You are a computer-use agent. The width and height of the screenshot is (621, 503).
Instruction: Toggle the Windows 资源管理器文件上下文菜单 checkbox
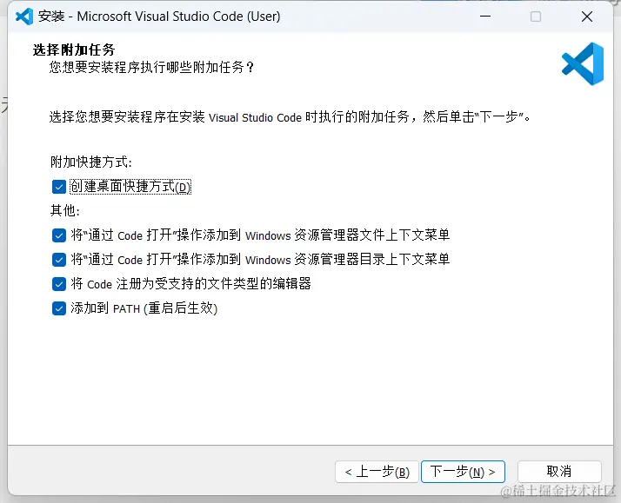click(59, 235)
